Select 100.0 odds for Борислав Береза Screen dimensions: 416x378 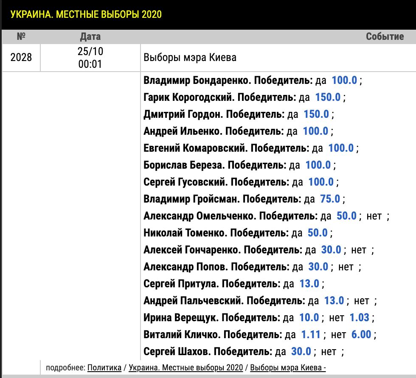318,165
